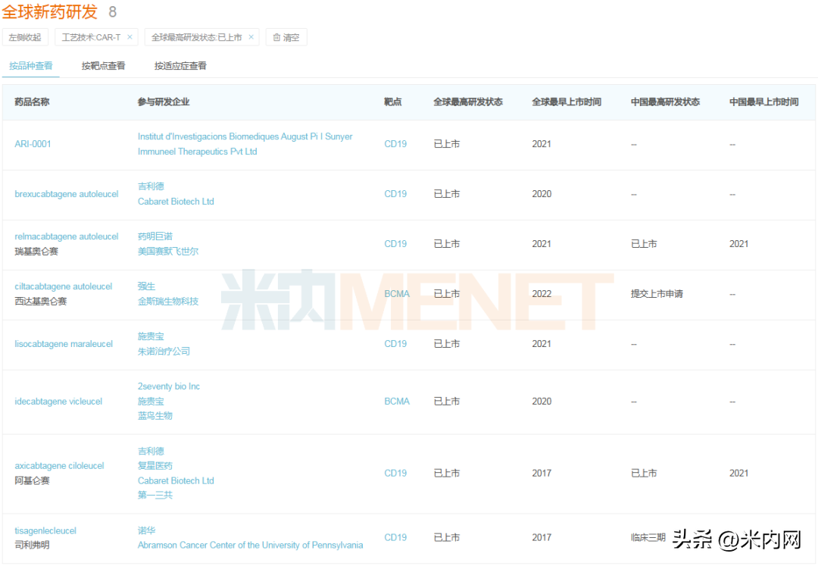This screenshot has width=818, height=566.
Task: Open tisagenlecleucel drug link
Action: pyautogui.click(x=45, y=530)
